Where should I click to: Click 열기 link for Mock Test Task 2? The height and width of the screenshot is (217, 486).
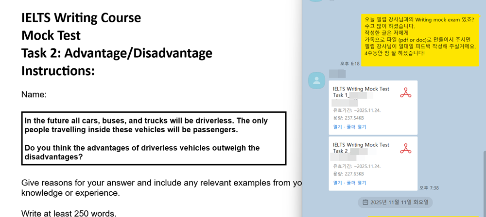(337, 183)
